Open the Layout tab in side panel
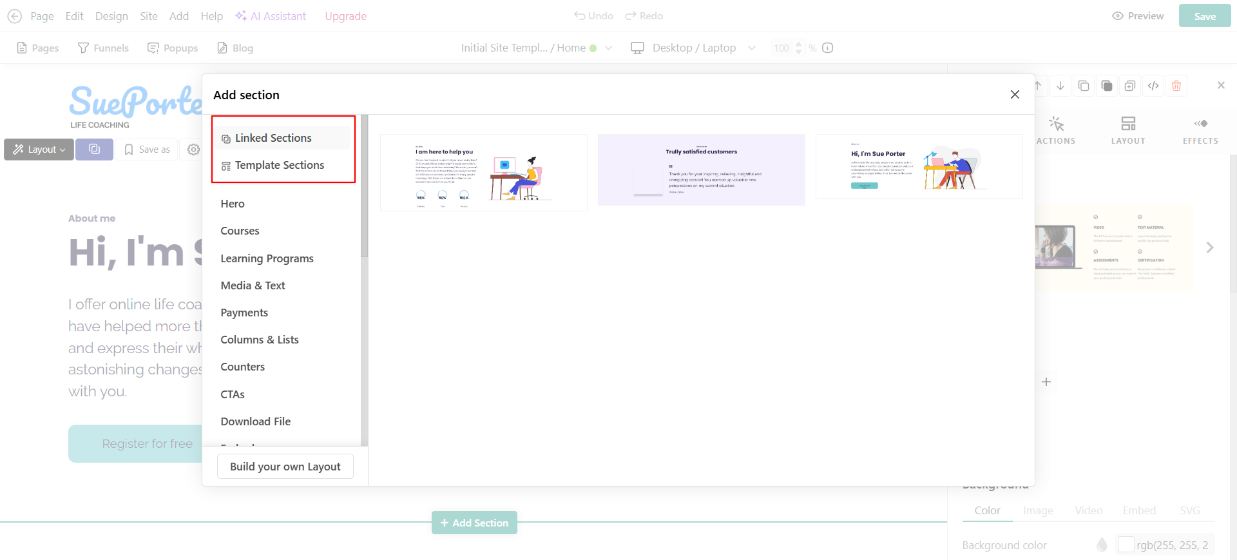 [1128, 130]
